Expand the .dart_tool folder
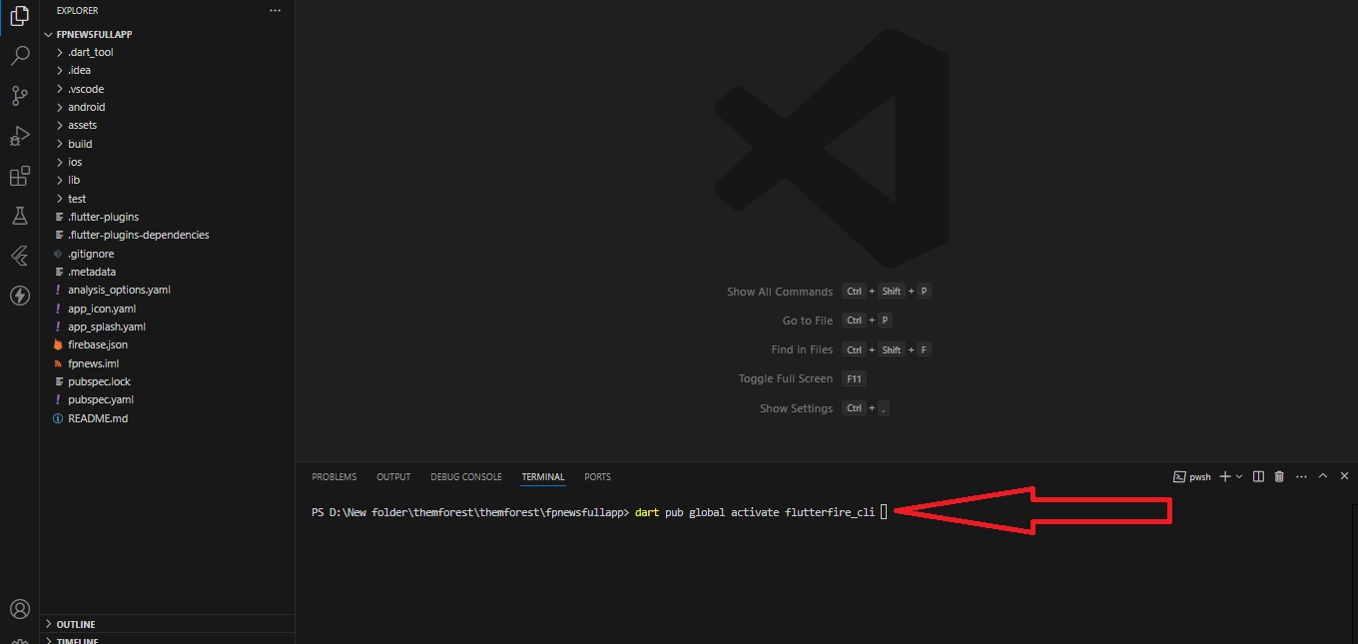The width and height of the screenshot is (1358, 644). [x=167, y=52]
